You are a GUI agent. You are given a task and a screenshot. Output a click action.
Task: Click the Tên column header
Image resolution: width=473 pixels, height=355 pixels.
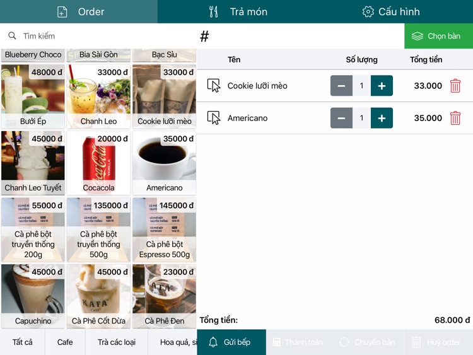tap(234, 59)
